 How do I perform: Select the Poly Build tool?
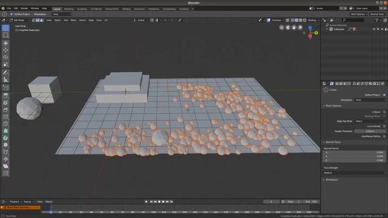(x=5, y=131)
